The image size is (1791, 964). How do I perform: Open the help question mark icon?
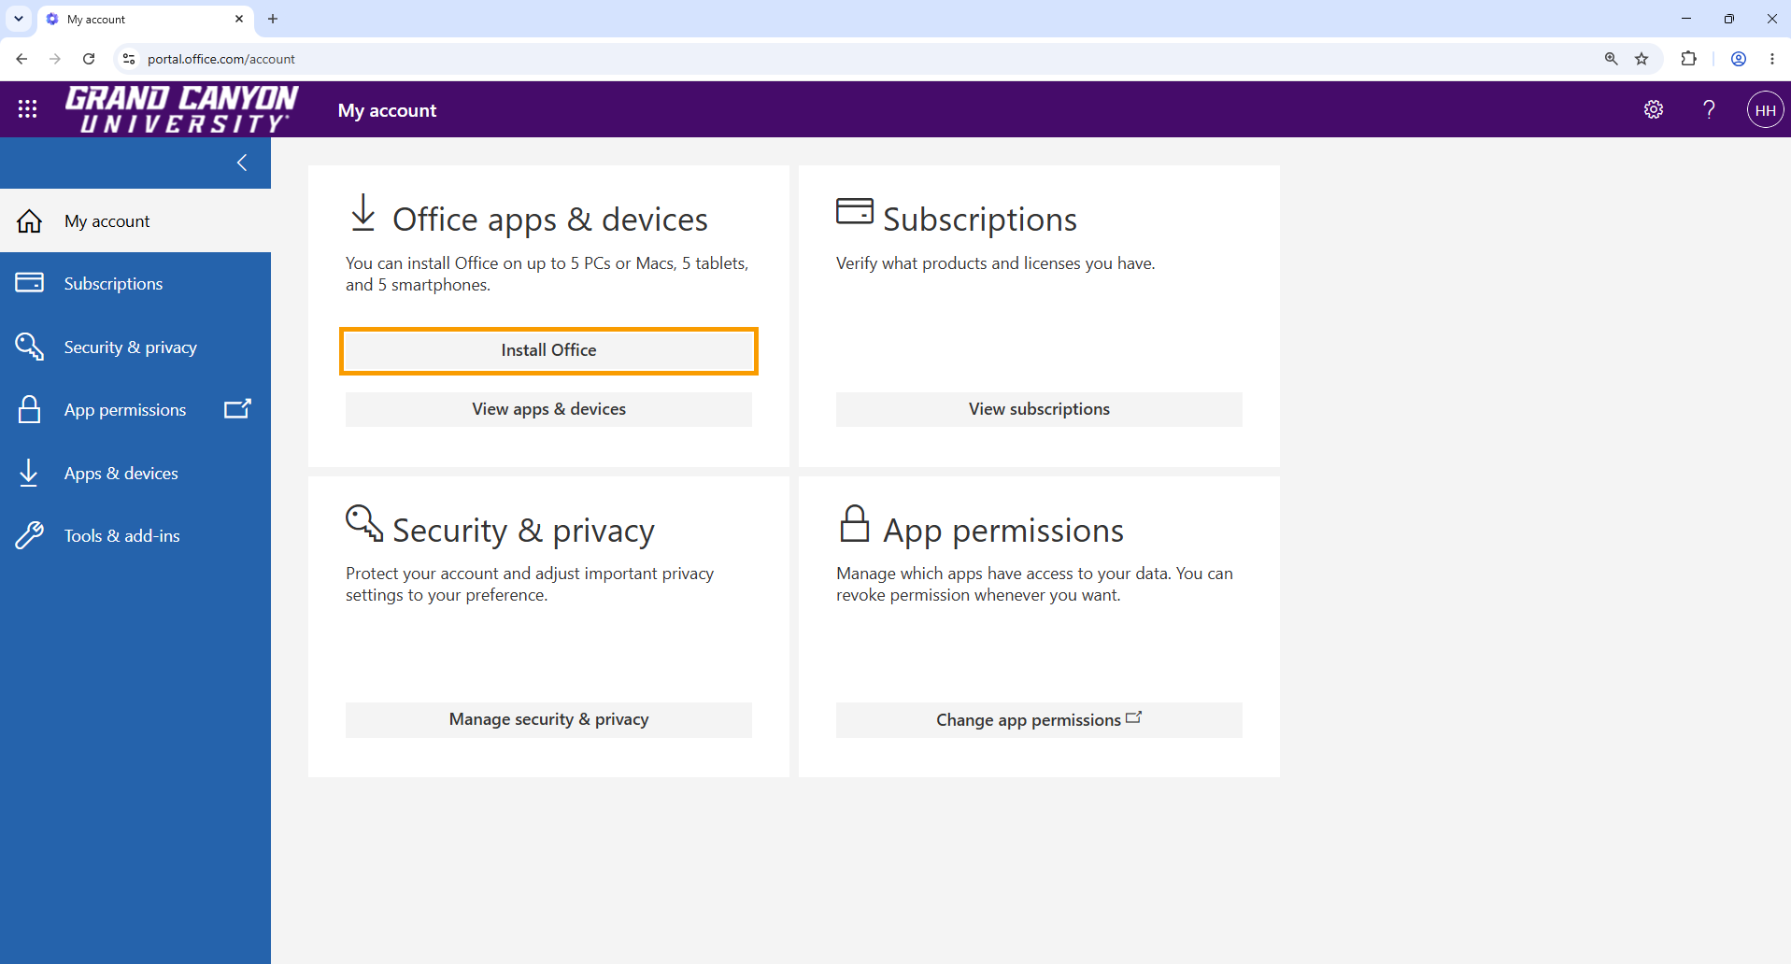tap(1709, 109)
